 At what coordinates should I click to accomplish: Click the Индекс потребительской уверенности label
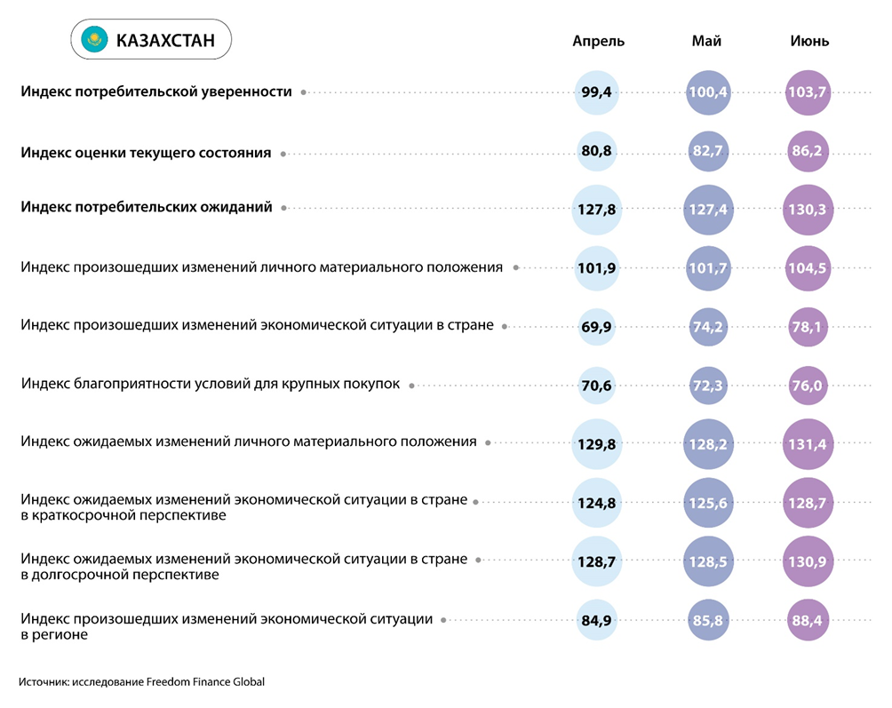156,91
